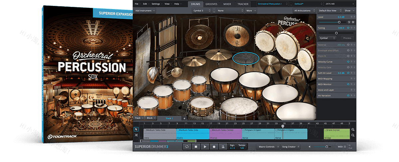399x162 pixels.
Task: Select the arrow pointer tool in timeline
Action: [136, 129]
